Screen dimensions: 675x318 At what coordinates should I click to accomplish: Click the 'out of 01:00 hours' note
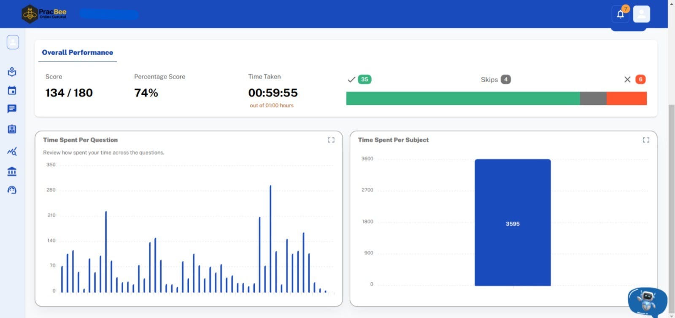[272, 105]
